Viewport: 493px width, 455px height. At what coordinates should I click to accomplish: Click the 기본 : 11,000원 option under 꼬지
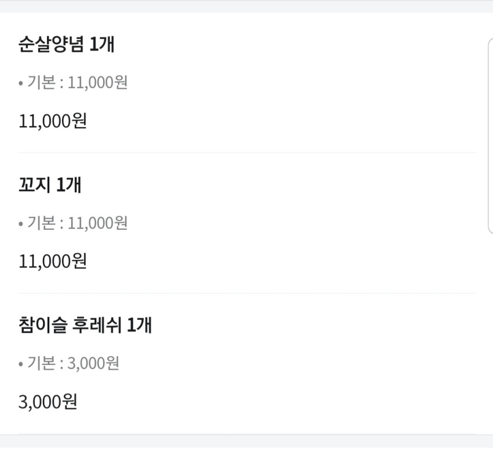(77, 223)
